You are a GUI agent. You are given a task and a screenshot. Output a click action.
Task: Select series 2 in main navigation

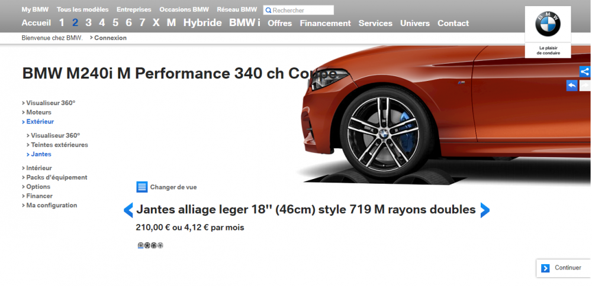point(75,23)
